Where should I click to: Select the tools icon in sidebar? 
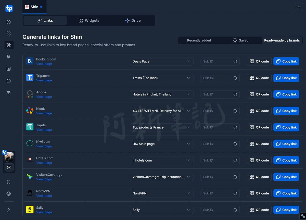(9, 45)
